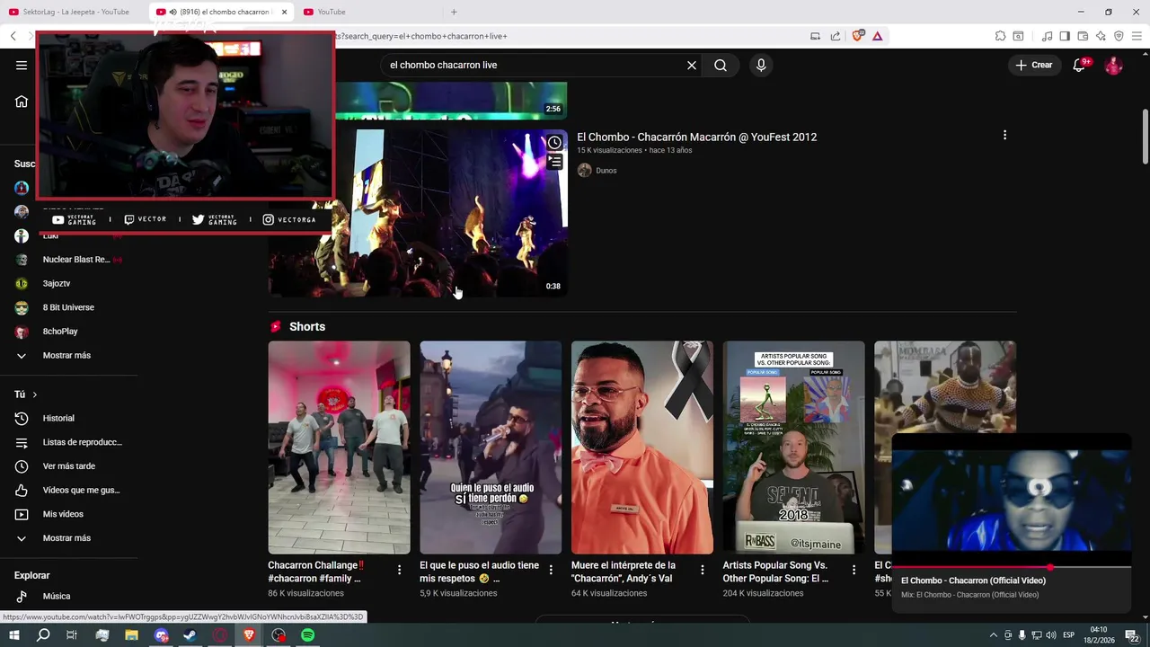Open 8 Bit Universe subscription channel
The width and height of the screenshot is (1150, 647).
(69, 307)
